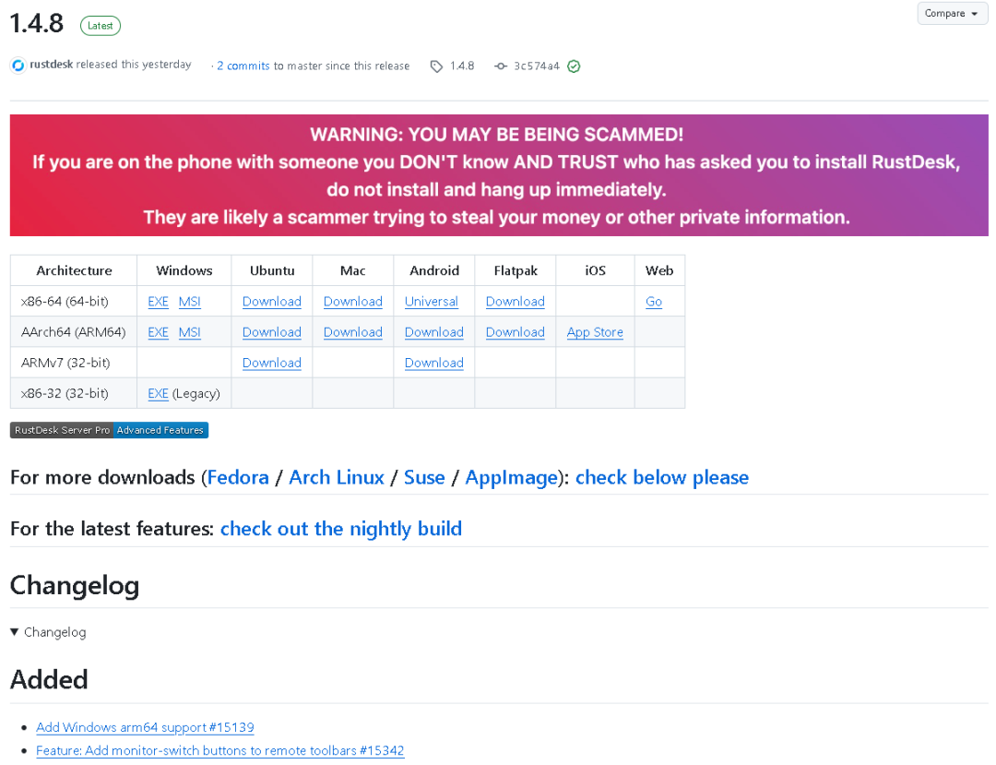Click the tag icon beside 1.4.8
This screenshot has height=765, width=996.
click(436, 66)
